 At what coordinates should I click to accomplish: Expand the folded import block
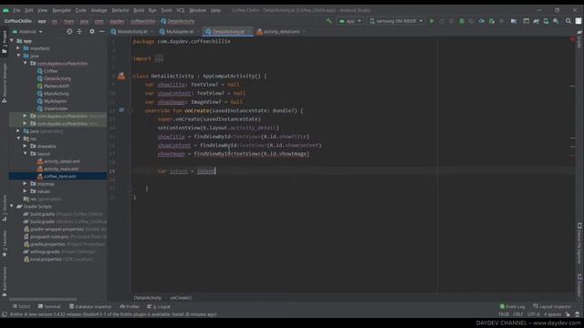click(159, 58)
